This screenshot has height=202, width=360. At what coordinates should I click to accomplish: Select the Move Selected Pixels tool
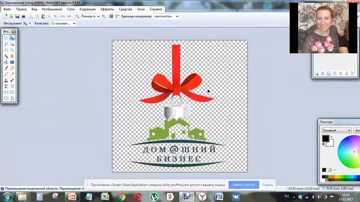(x=12, y=38)
